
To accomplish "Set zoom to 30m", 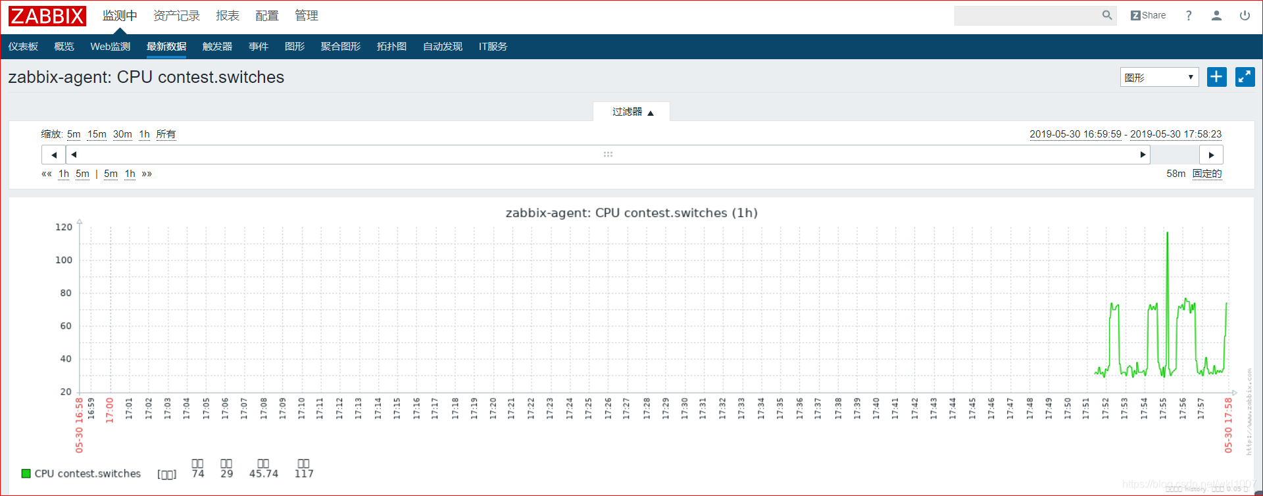I will point(122,134).
